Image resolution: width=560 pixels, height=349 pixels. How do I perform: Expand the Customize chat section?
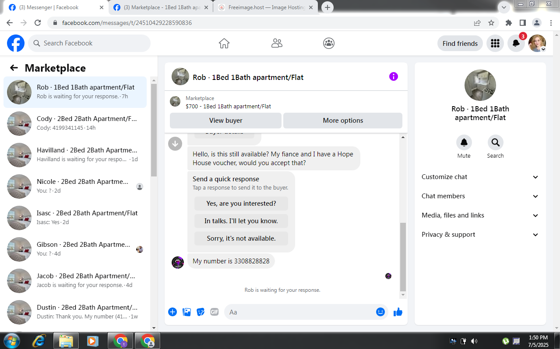tap(480, 177)
